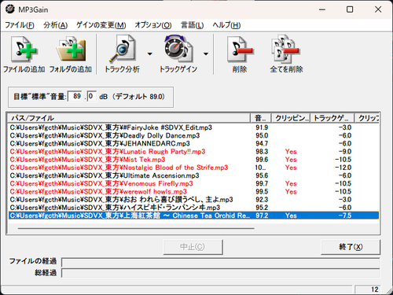Click the track gain value -9.0
393x295 pixels.
click(x=345, y=152)
